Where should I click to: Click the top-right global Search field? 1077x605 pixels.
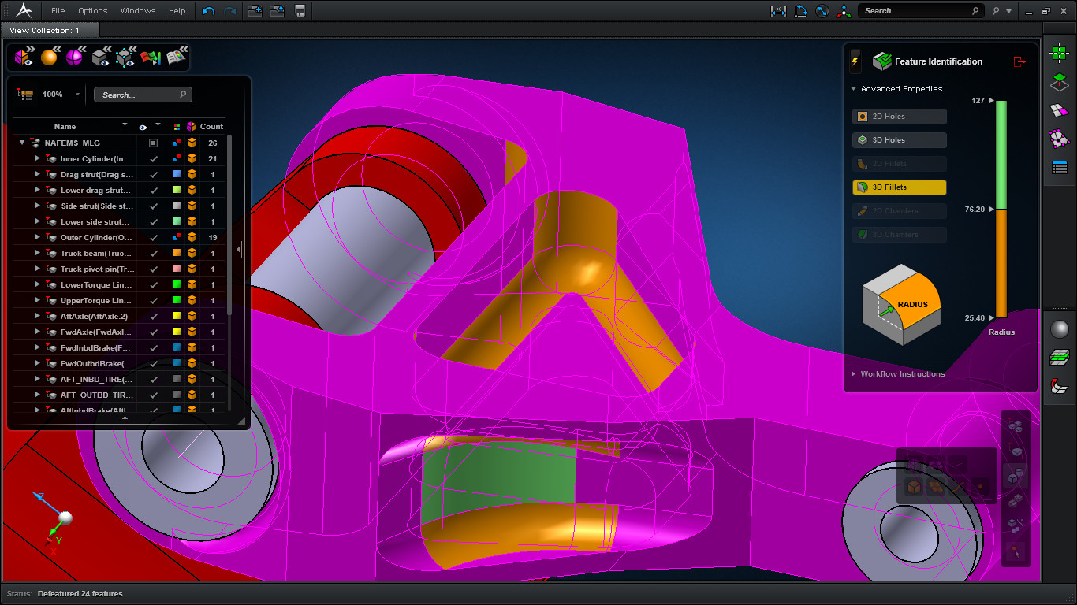tap(921, 11)
